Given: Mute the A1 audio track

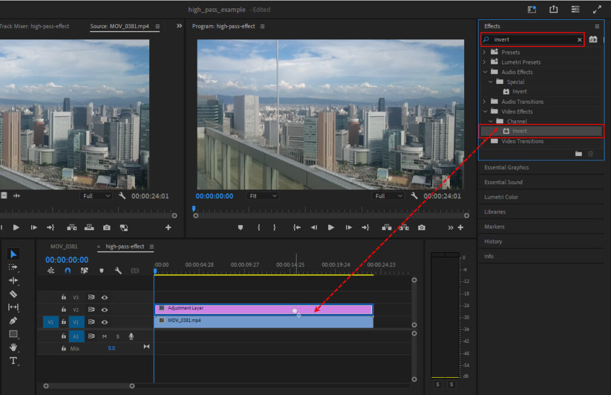Looking at the screenshot, I should (104, 336).
